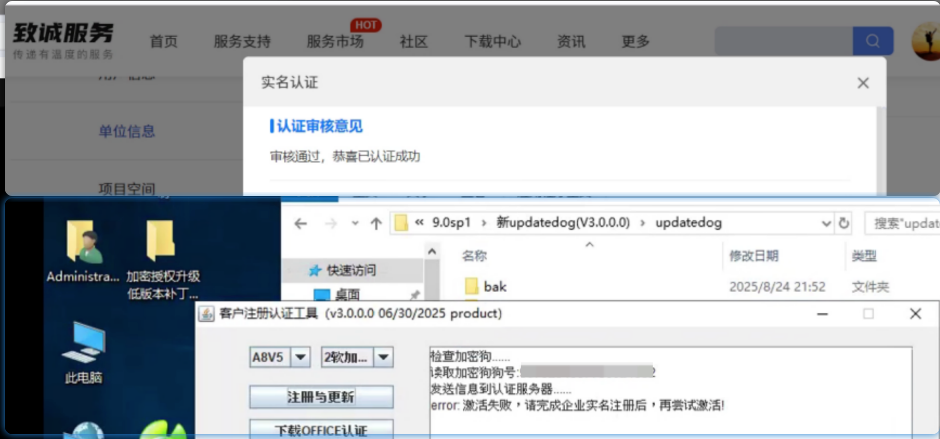Click the website search input field
Screen dimensions: 940x439
784,41
